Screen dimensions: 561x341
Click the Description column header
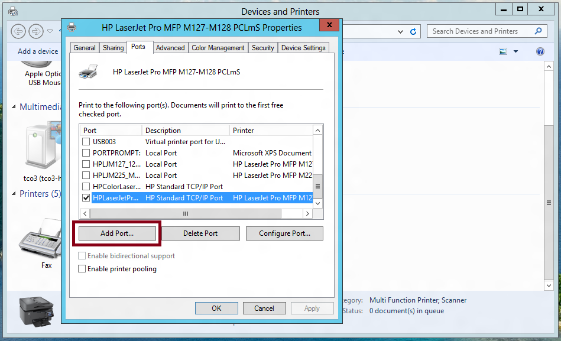point(186,130)
